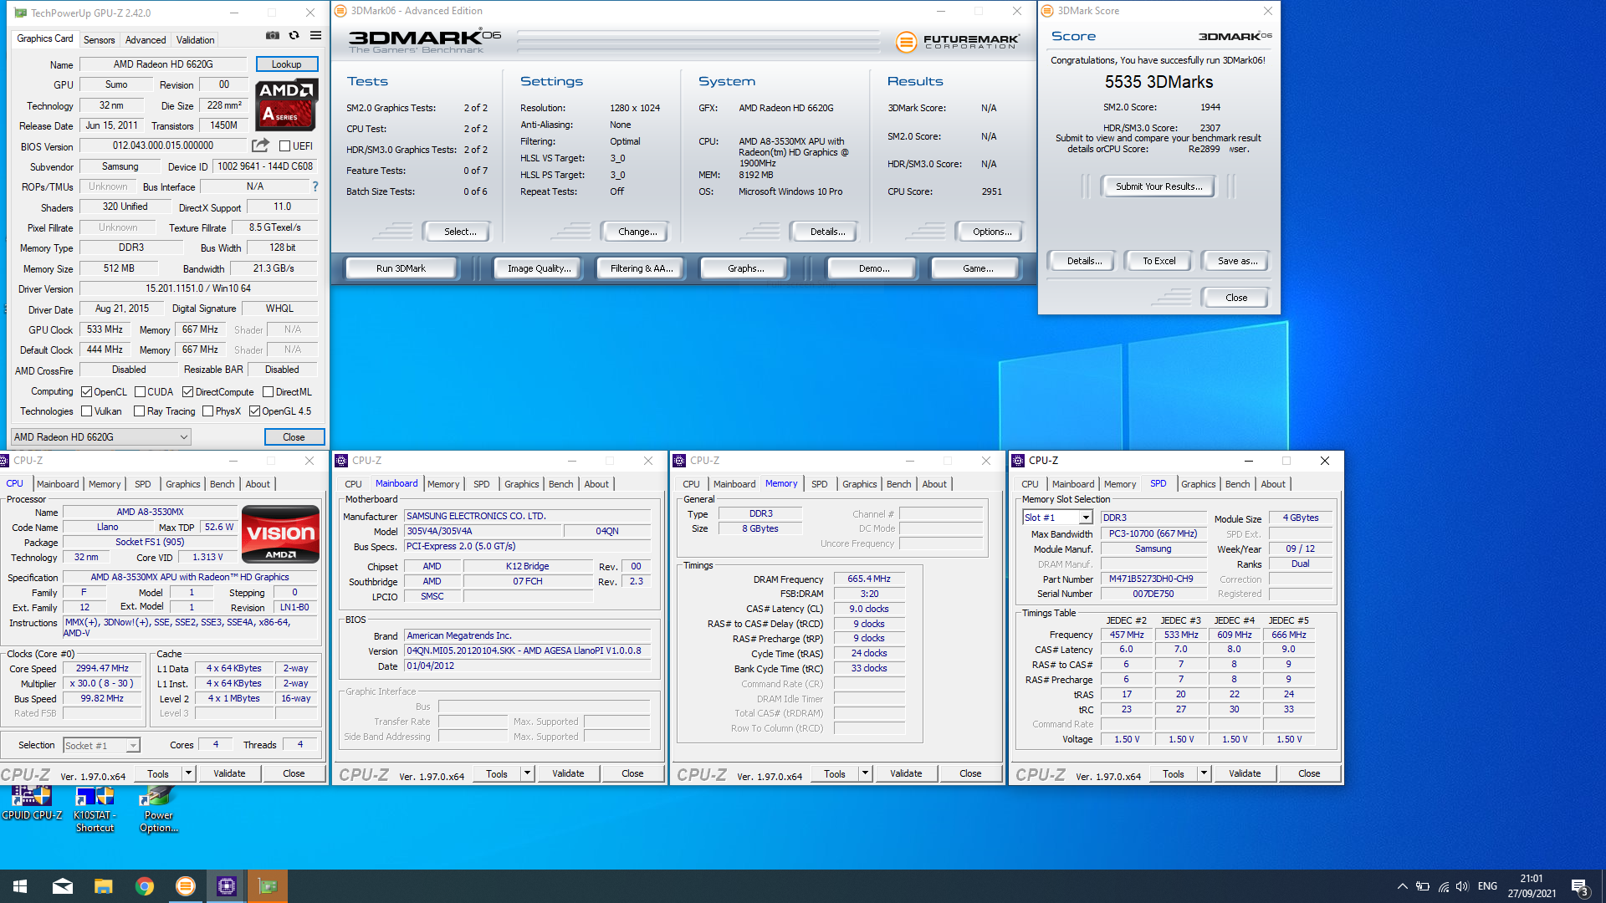The image size is (1606, 903).
Task: Open the Slot #1 memory slot dropdown
Action: click(x=1057, y=518)
